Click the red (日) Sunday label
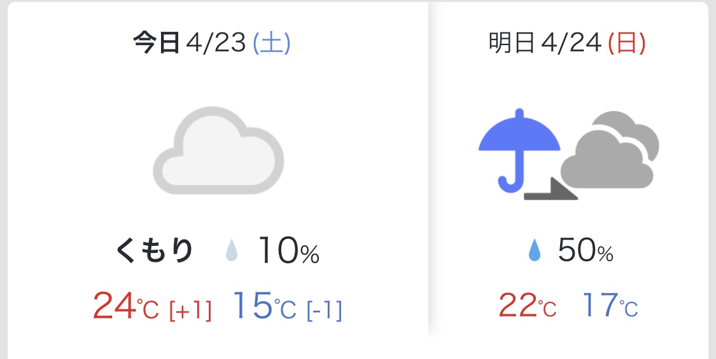This screenshot has width=716, height=359. [x=627, y=43]
